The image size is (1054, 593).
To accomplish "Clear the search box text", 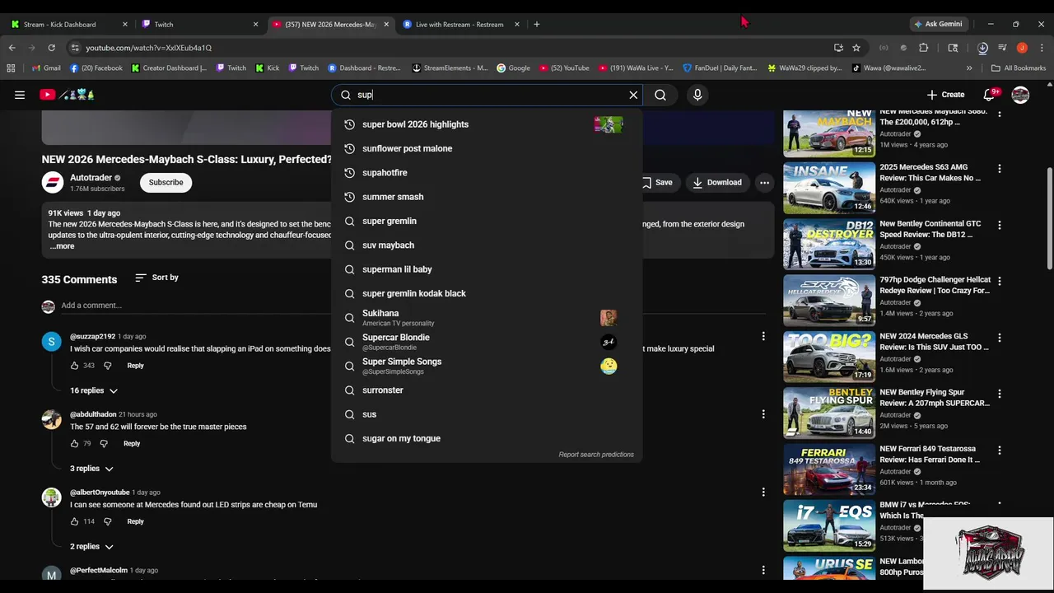I will pos(633,95).
